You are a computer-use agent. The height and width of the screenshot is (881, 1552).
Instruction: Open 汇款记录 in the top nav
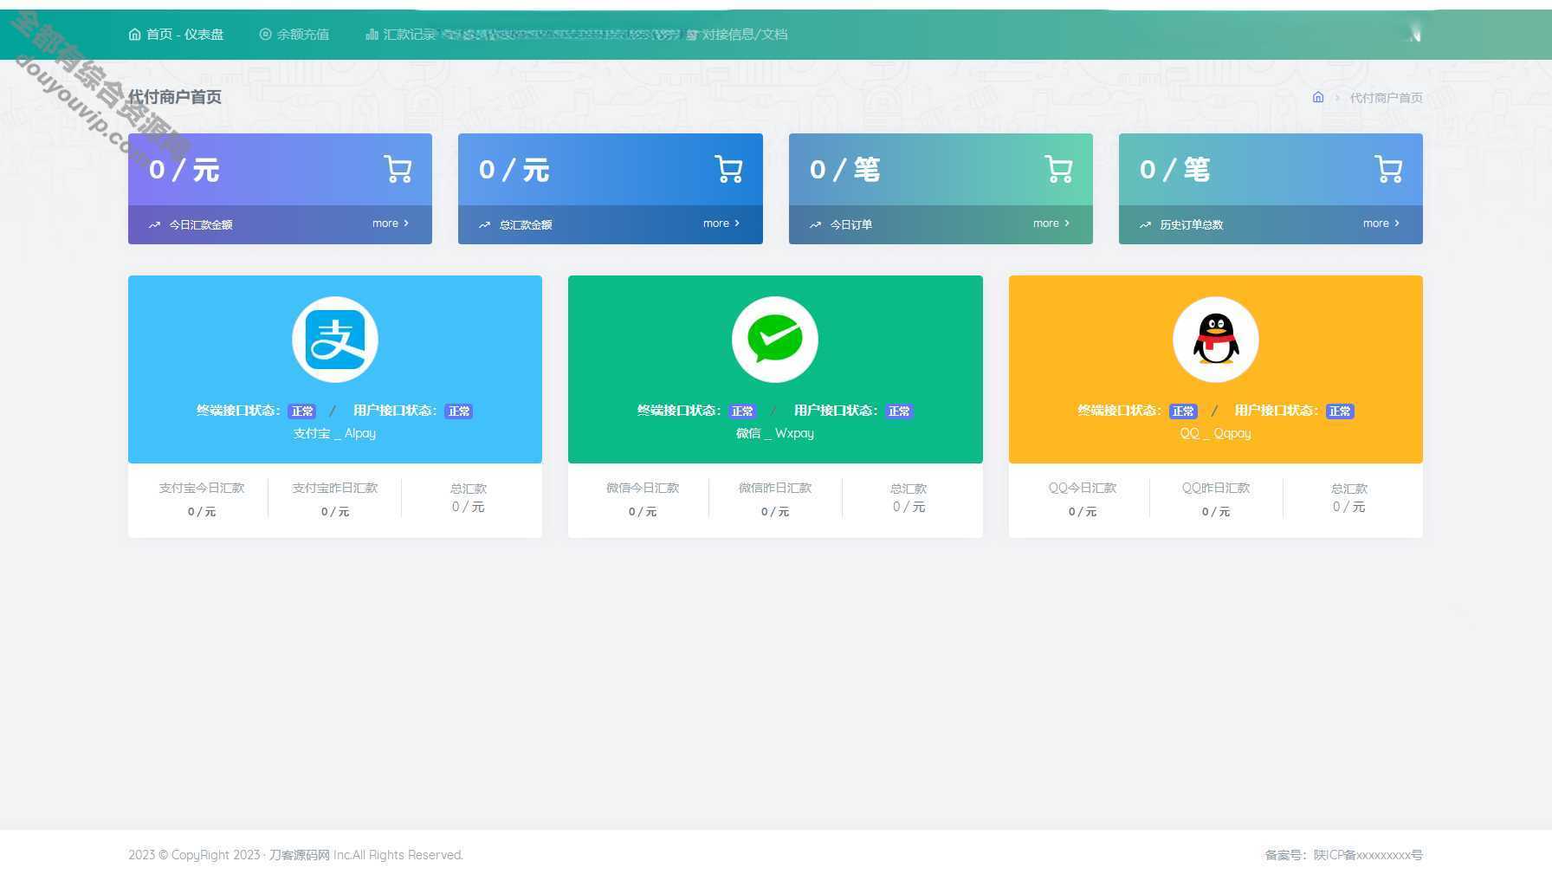coord(400,35)
